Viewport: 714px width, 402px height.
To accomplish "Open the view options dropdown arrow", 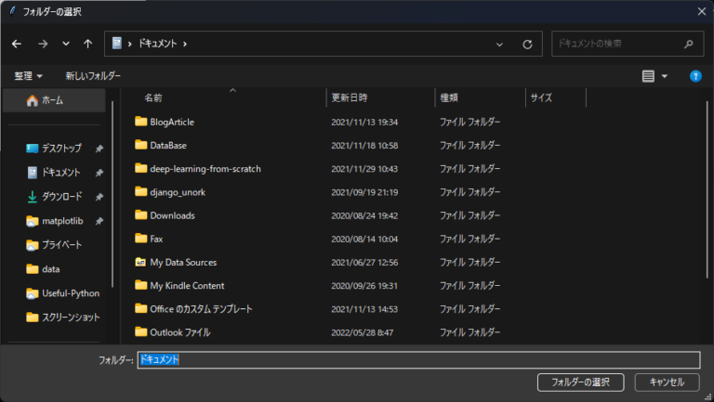I will (665, 76).
